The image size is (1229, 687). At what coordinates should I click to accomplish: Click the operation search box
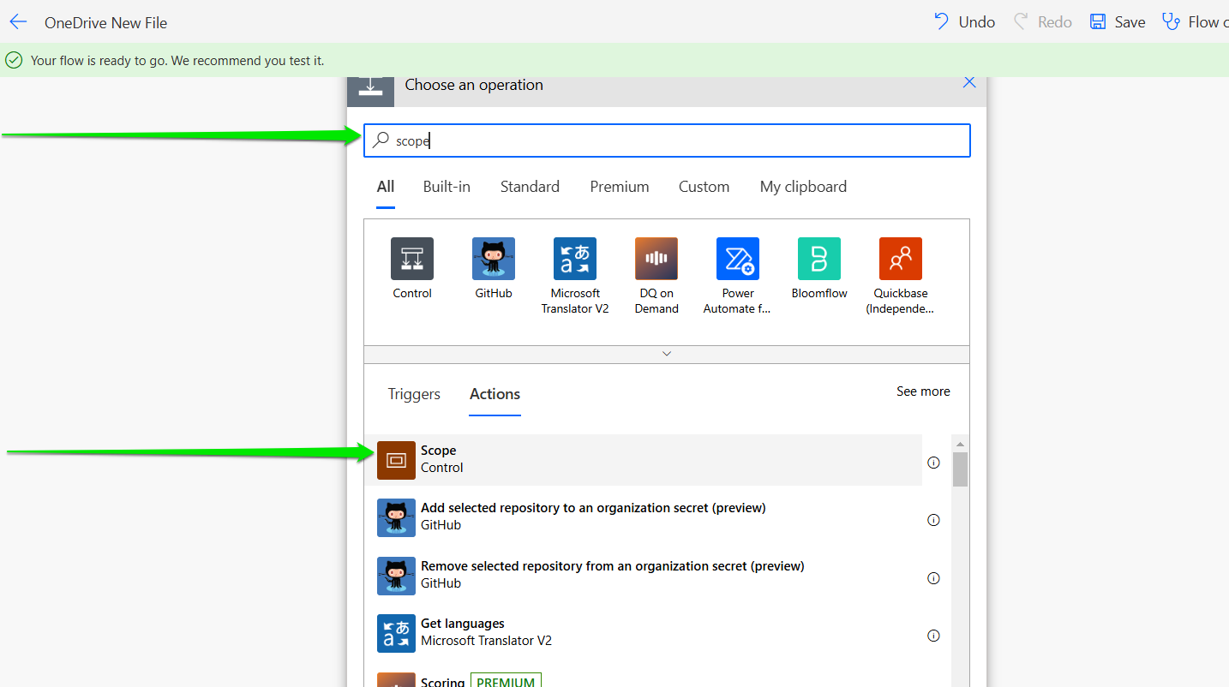click(x=677, y=141)
